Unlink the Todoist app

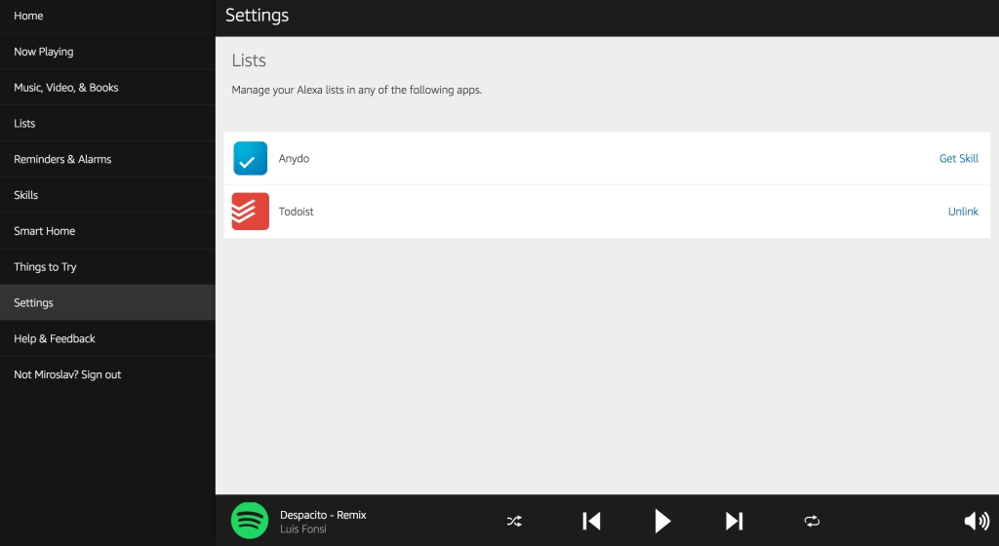click(x=962, y=212)
